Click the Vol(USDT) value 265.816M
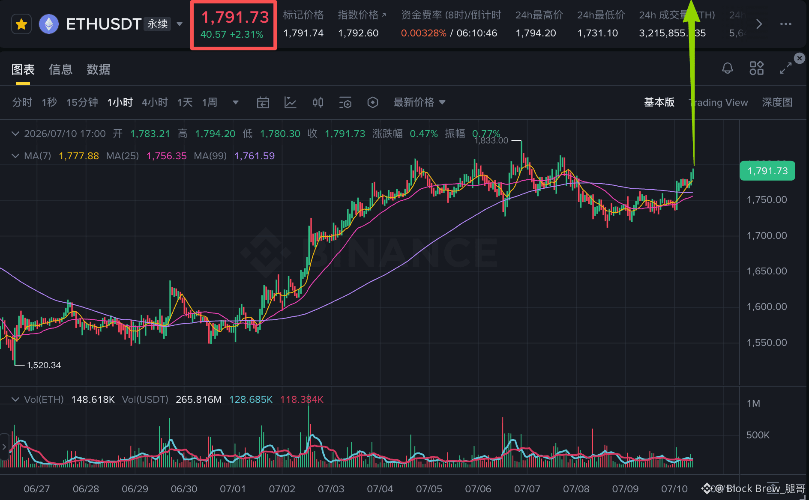Screen dimensions: 809x500 click(x=199, y=399)
